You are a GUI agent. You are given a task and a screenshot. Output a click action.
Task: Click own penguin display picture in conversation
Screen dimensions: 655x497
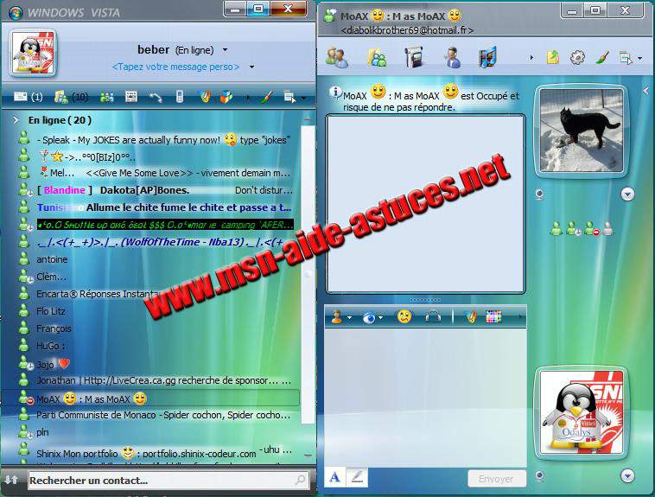point(581,412)
